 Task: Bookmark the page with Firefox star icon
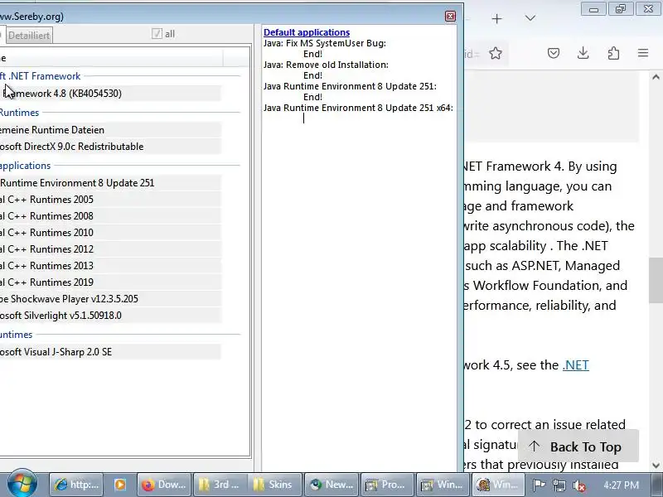click(x=496, y=53)
